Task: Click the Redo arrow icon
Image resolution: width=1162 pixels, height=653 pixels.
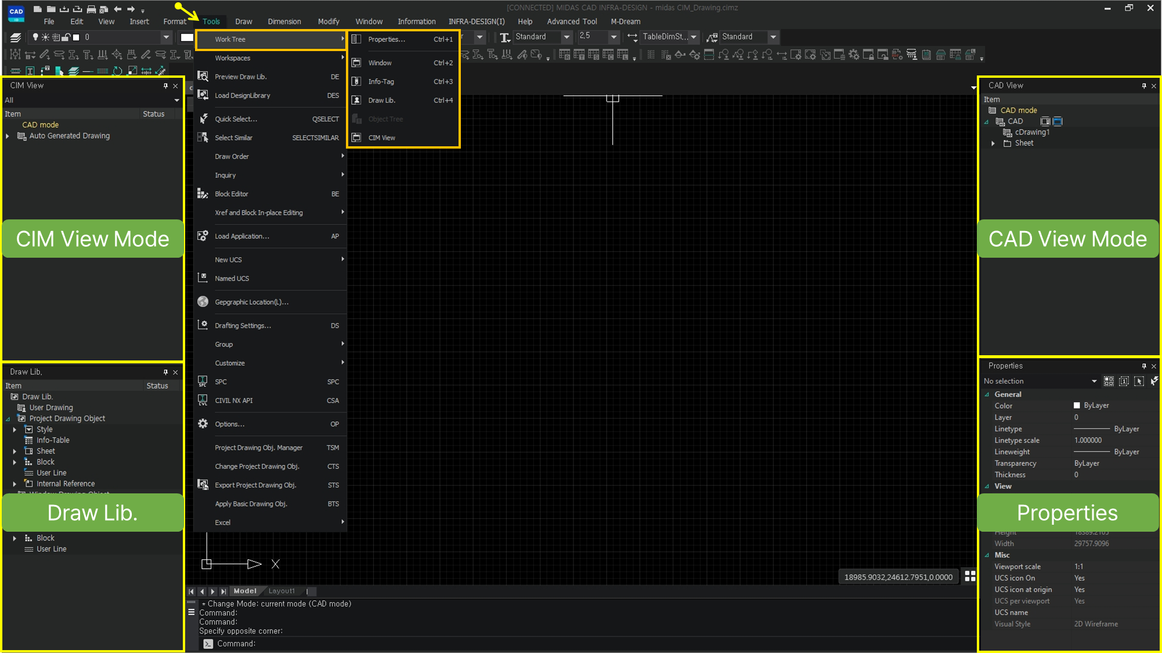Action: pos(131,9)
